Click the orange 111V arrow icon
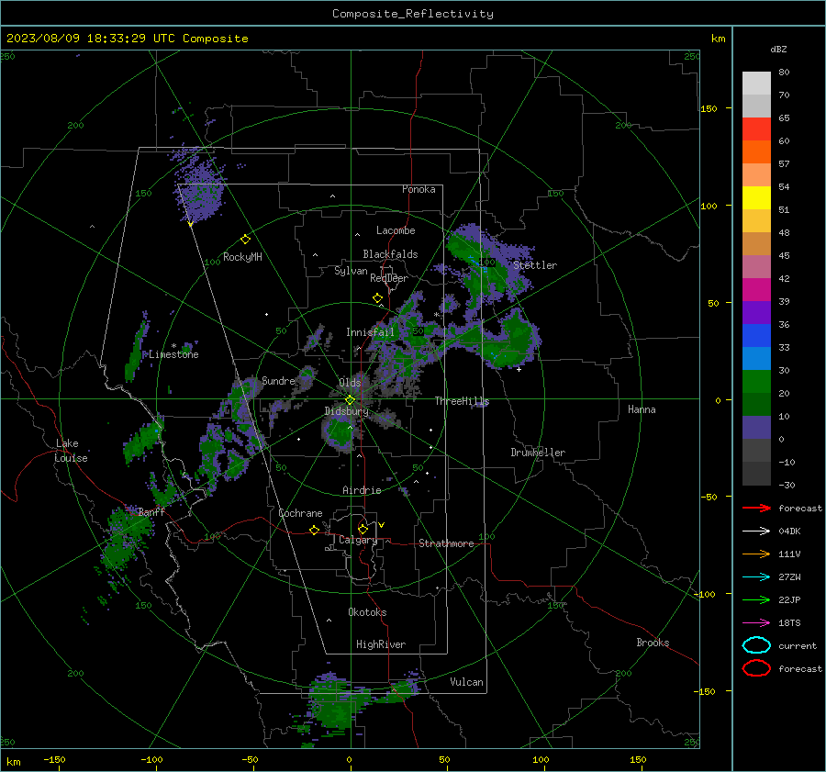Viewport: 826px width, 772px height. 756,554
